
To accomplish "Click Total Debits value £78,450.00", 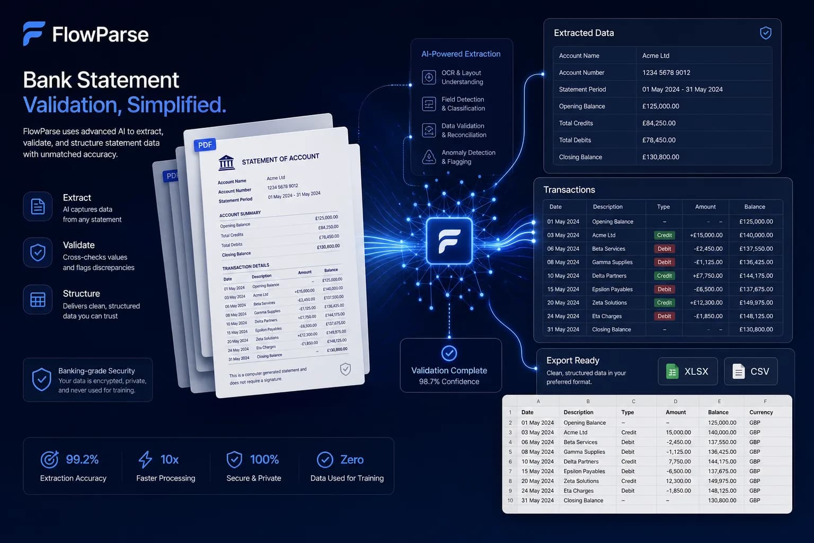I will (x=659, y=140).
